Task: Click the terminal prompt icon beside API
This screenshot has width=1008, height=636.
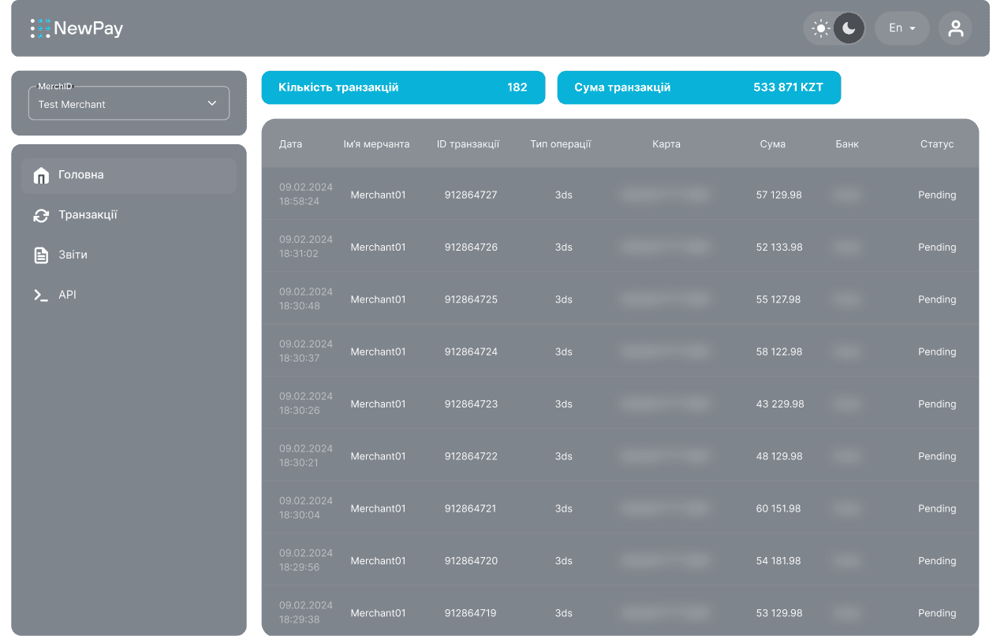Action: click(41, 295)
